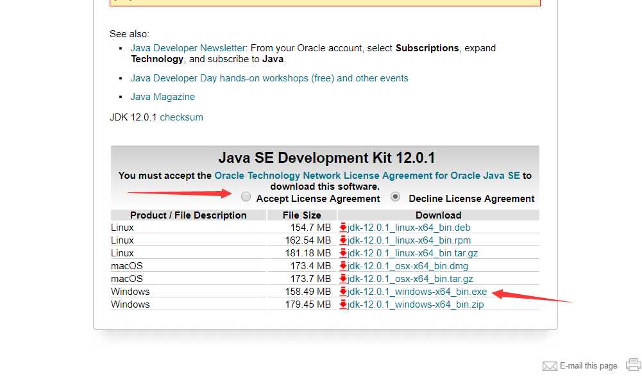Click red download arrow icon for windows zip
Screen dimensions: 642x382
pos(343,304)
